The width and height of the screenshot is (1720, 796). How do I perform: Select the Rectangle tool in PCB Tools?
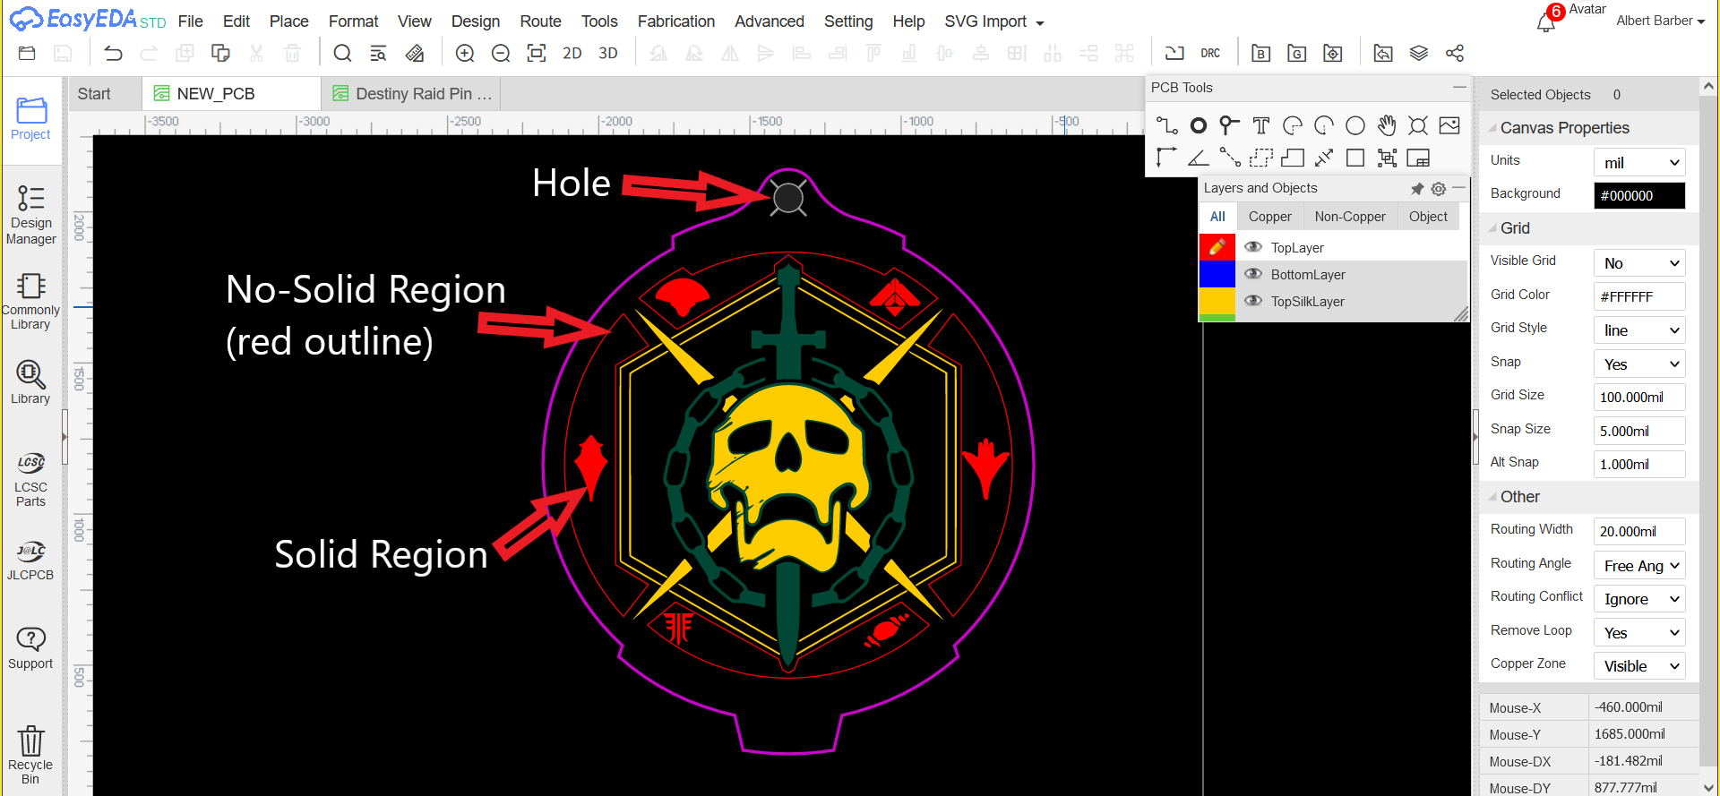(1355, 158)
